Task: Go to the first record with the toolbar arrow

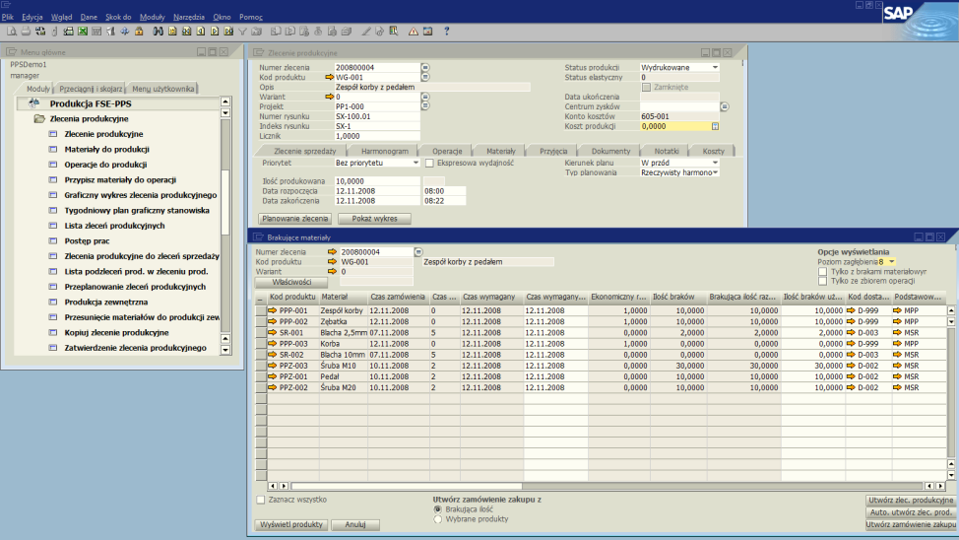Action: pos(186,32)
